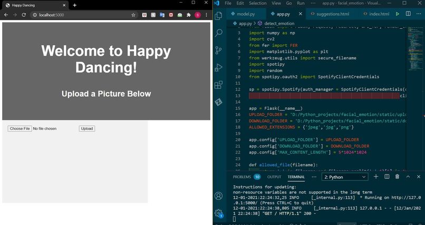Open VS Code Manage gear menu
The width and height of the screenshot is (425, 225).
coord(218,213)
